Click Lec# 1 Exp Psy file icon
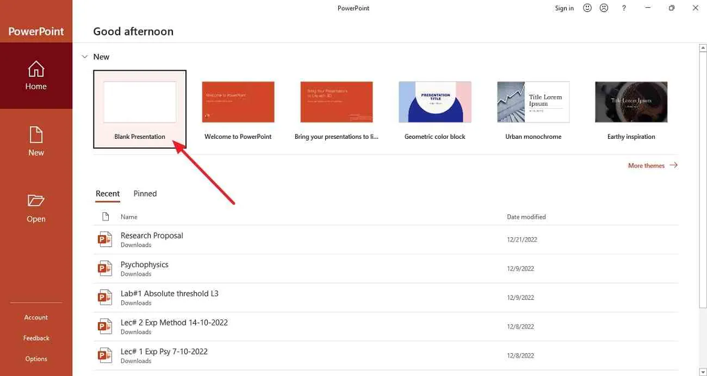The width and height of the screenshot is (707, 376). point(104,355)
